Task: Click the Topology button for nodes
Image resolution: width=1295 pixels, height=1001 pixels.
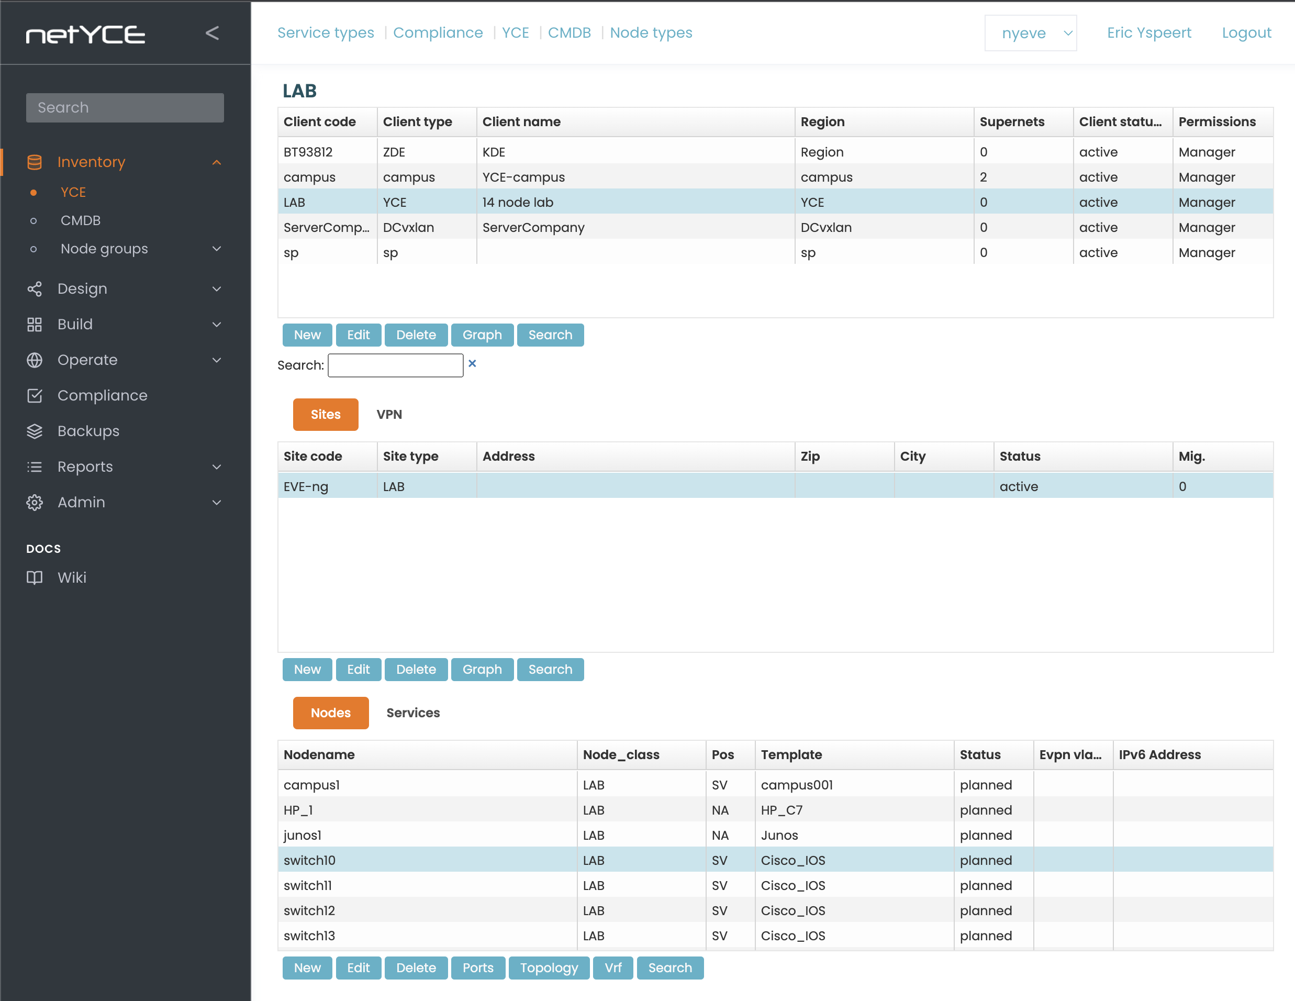Action: pyautogui.click(x=548, y=967)
